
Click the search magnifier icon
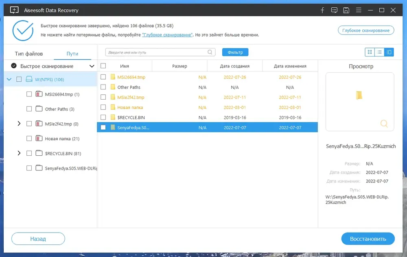click(210, 52)
